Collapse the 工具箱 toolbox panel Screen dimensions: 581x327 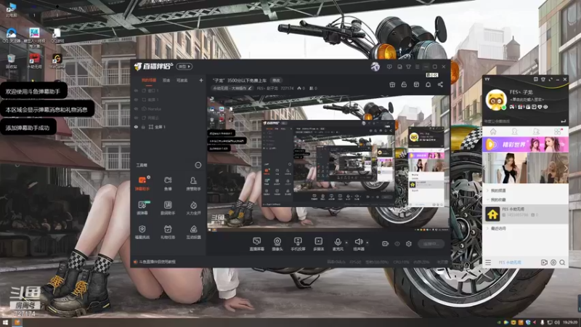pos(198,165)
